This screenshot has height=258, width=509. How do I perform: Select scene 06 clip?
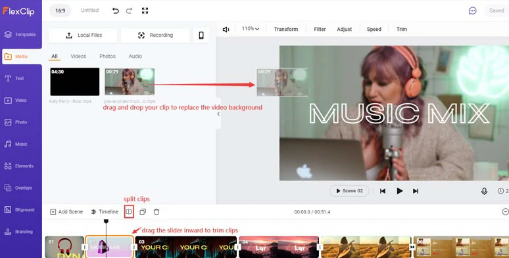[x=461, y=247]
